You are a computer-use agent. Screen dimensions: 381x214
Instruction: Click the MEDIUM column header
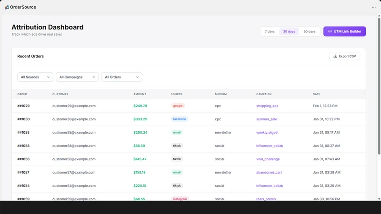pyautogui.click(x=221, y=94)
